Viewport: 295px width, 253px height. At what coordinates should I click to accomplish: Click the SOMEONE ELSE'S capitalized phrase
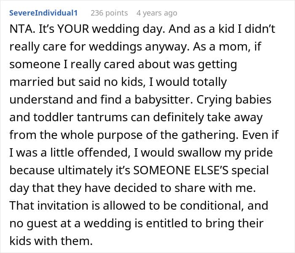(181, 170)
